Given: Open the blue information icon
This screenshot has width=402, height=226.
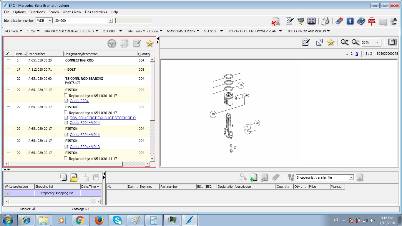Looking at the screenshot, I should click(350, 21).
